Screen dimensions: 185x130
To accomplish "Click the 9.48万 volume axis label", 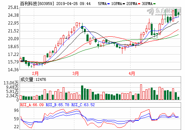I will (x=12, y=87).
